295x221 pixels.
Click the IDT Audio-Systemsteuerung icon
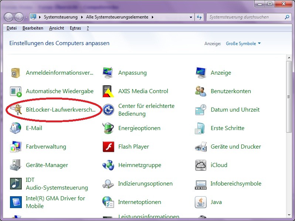click(16, 184)
